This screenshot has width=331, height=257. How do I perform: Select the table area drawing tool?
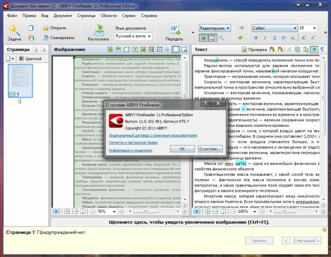click(x=160, y=49)
